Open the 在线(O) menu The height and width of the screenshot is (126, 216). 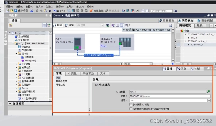(49, 6)
